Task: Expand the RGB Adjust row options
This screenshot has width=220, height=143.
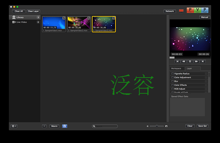Action: (206, 89)
